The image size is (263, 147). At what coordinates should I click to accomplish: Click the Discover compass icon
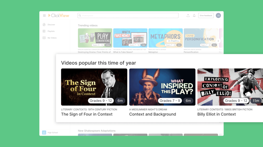click(x=44, y=25)
